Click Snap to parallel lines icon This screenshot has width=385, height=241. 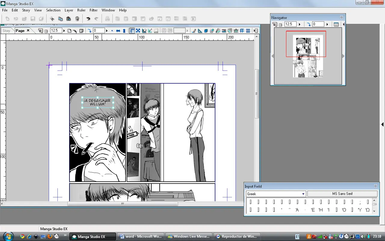(x=224, y=31)
